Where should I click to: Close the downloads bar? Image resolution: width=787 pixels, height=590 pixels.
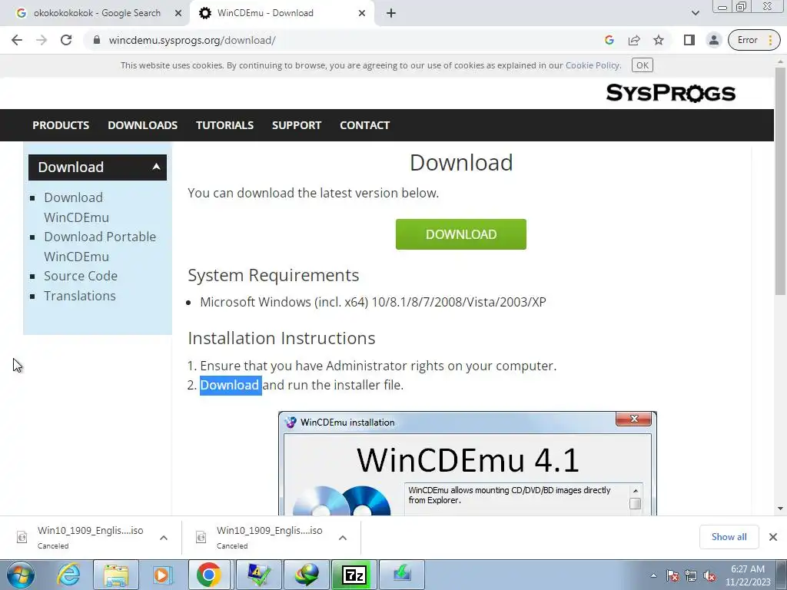[x=773, y=537]
